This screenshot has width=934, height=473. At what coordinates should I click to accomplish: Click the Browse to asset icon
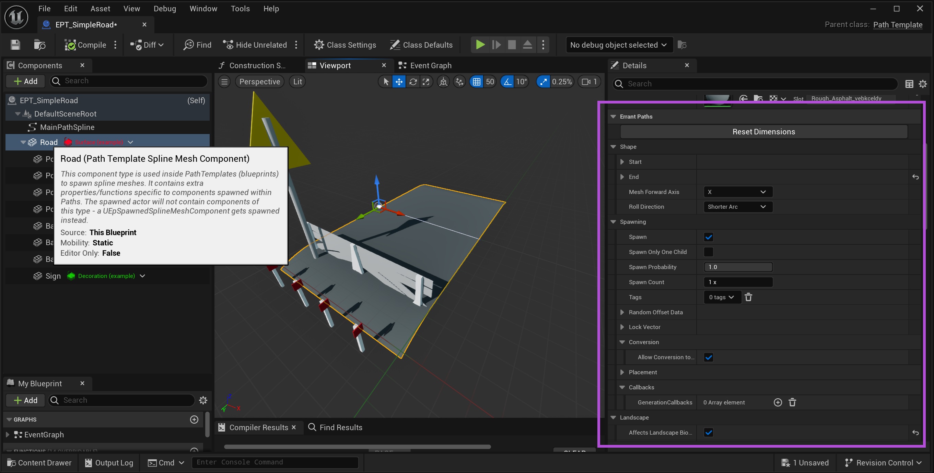pos(39,45)
